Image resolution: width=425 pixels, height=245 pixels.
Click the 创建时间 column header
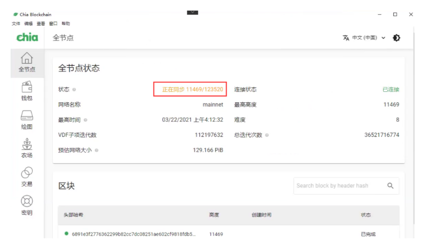(261, 215)
